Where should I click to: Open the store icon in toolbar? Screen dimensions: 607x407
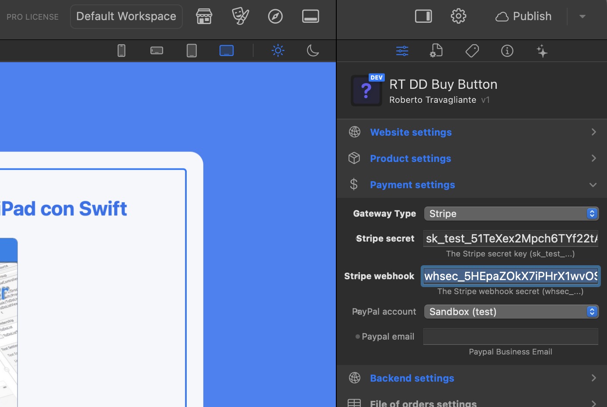click(204, 17)
